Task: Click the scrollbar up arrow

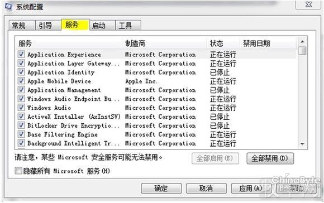Action: click(302, 42)
